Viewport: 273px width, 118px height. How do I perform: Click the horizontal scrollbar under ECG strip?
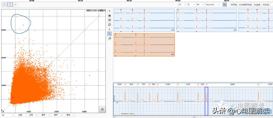194,117
